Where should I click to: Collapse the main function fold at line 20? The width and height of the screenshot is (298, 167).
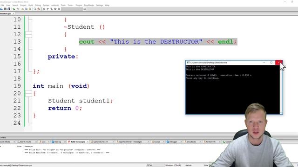pyautogui.click(x=29, y=93)
